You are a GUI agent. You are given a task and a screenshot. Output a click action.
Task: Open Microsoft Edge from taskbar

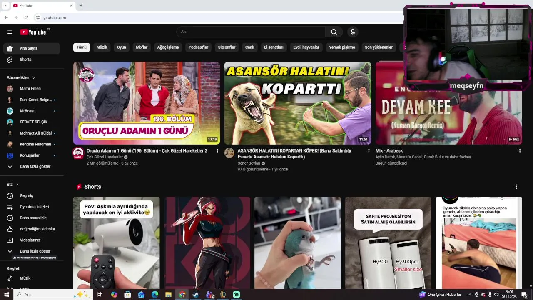(x=154, y=295)
